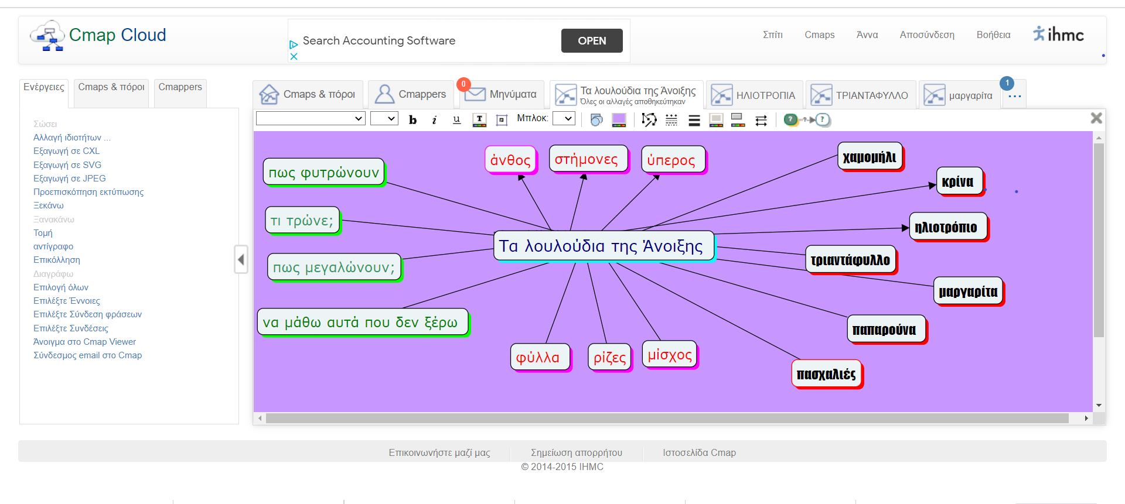Image resolution: width=1125 pixels, height=504 pixels.
Task: Click Ξεκάνω to undo
Action: click(49, 205)
